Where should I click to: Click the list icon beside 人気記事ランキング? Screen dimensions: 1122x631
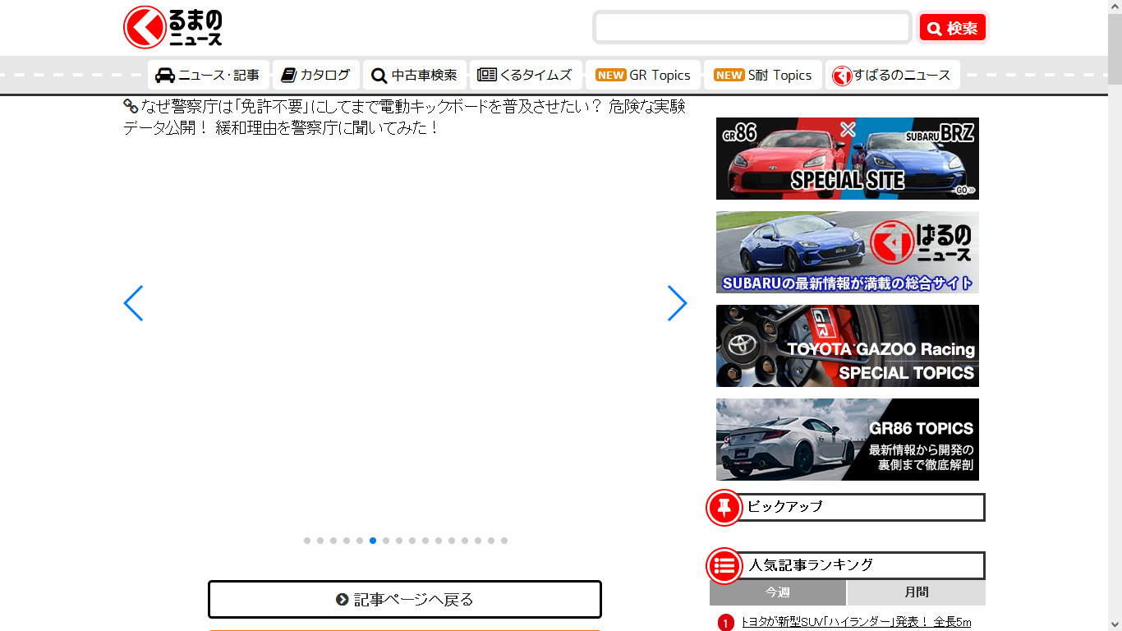click(x=723, y=565)
